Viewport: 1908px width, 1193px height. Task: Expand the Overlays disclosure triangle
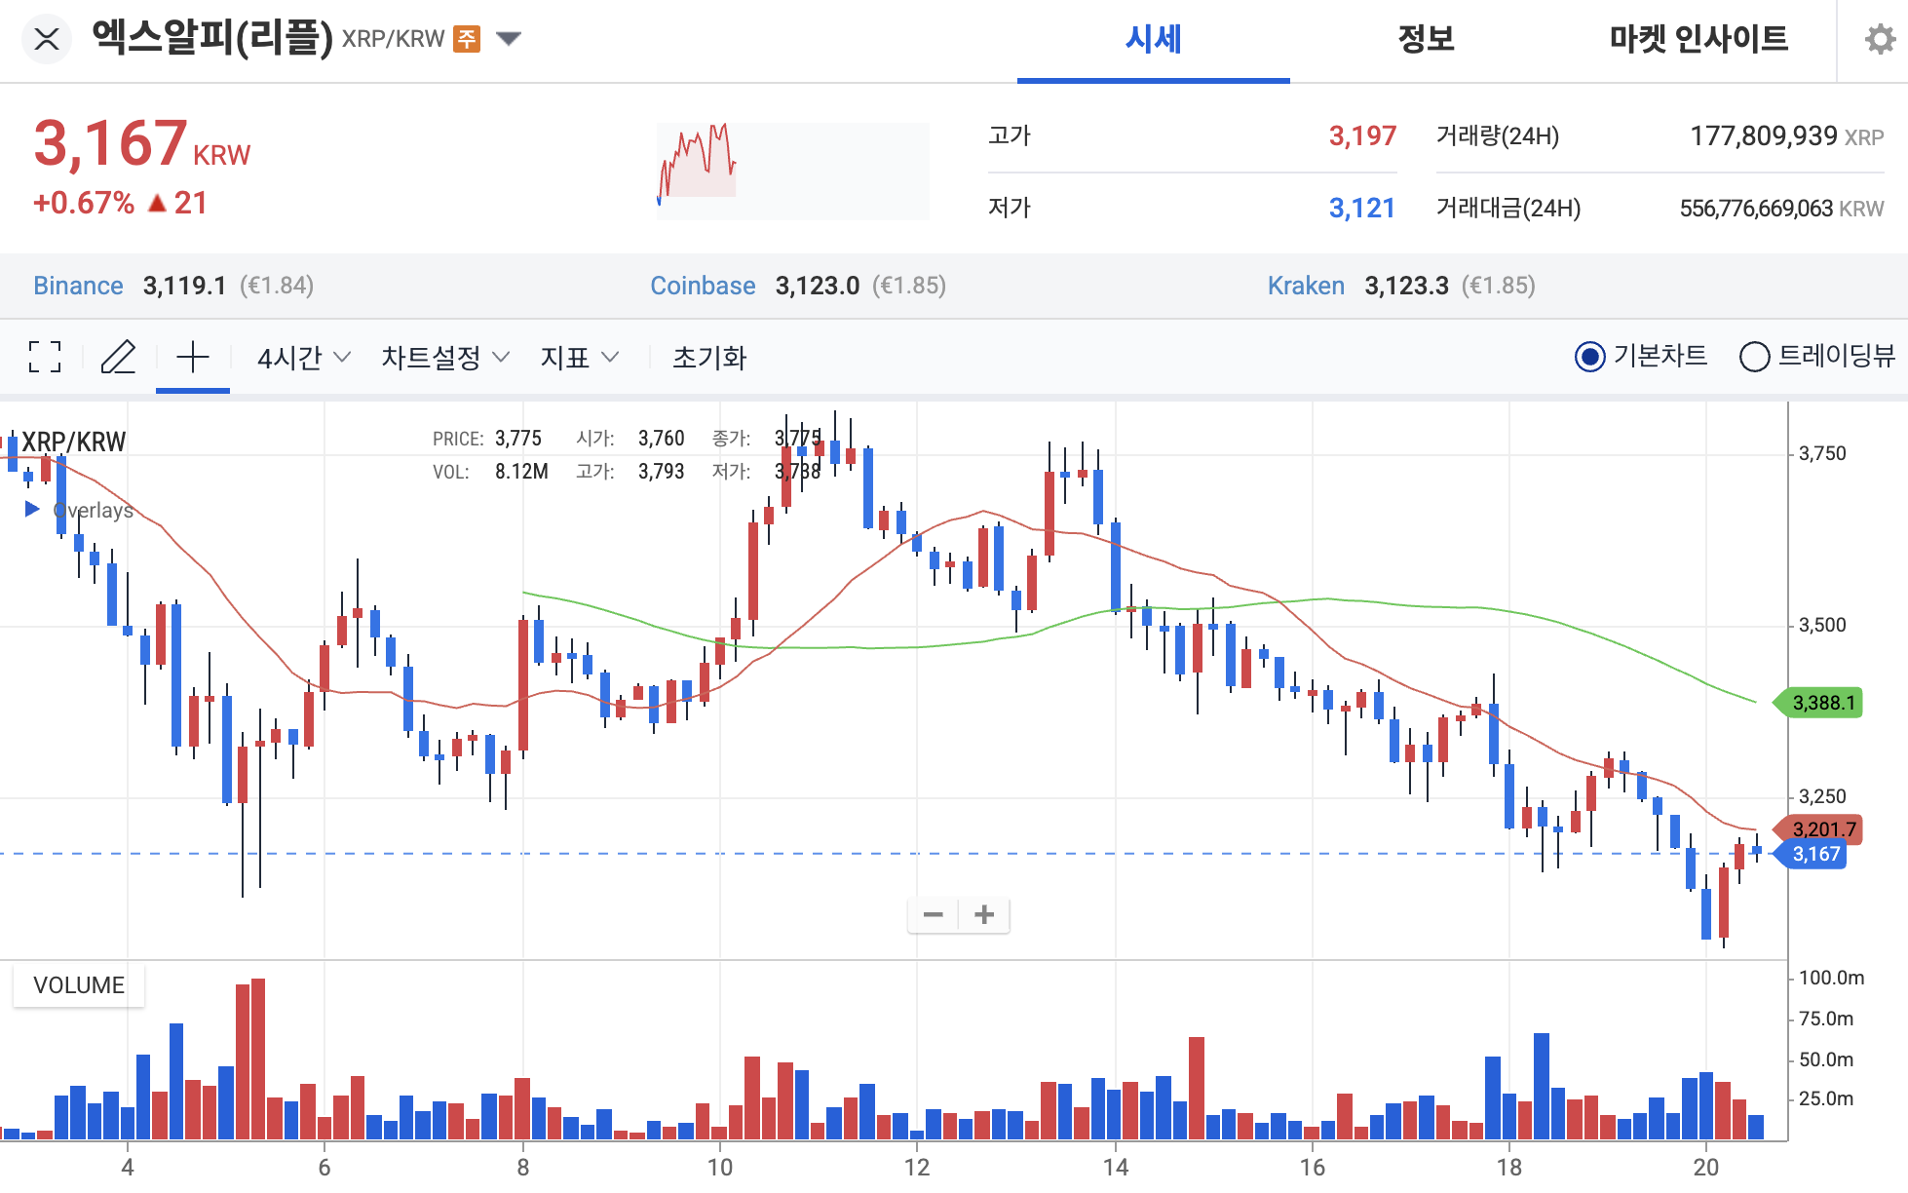[x=32, y=509]
